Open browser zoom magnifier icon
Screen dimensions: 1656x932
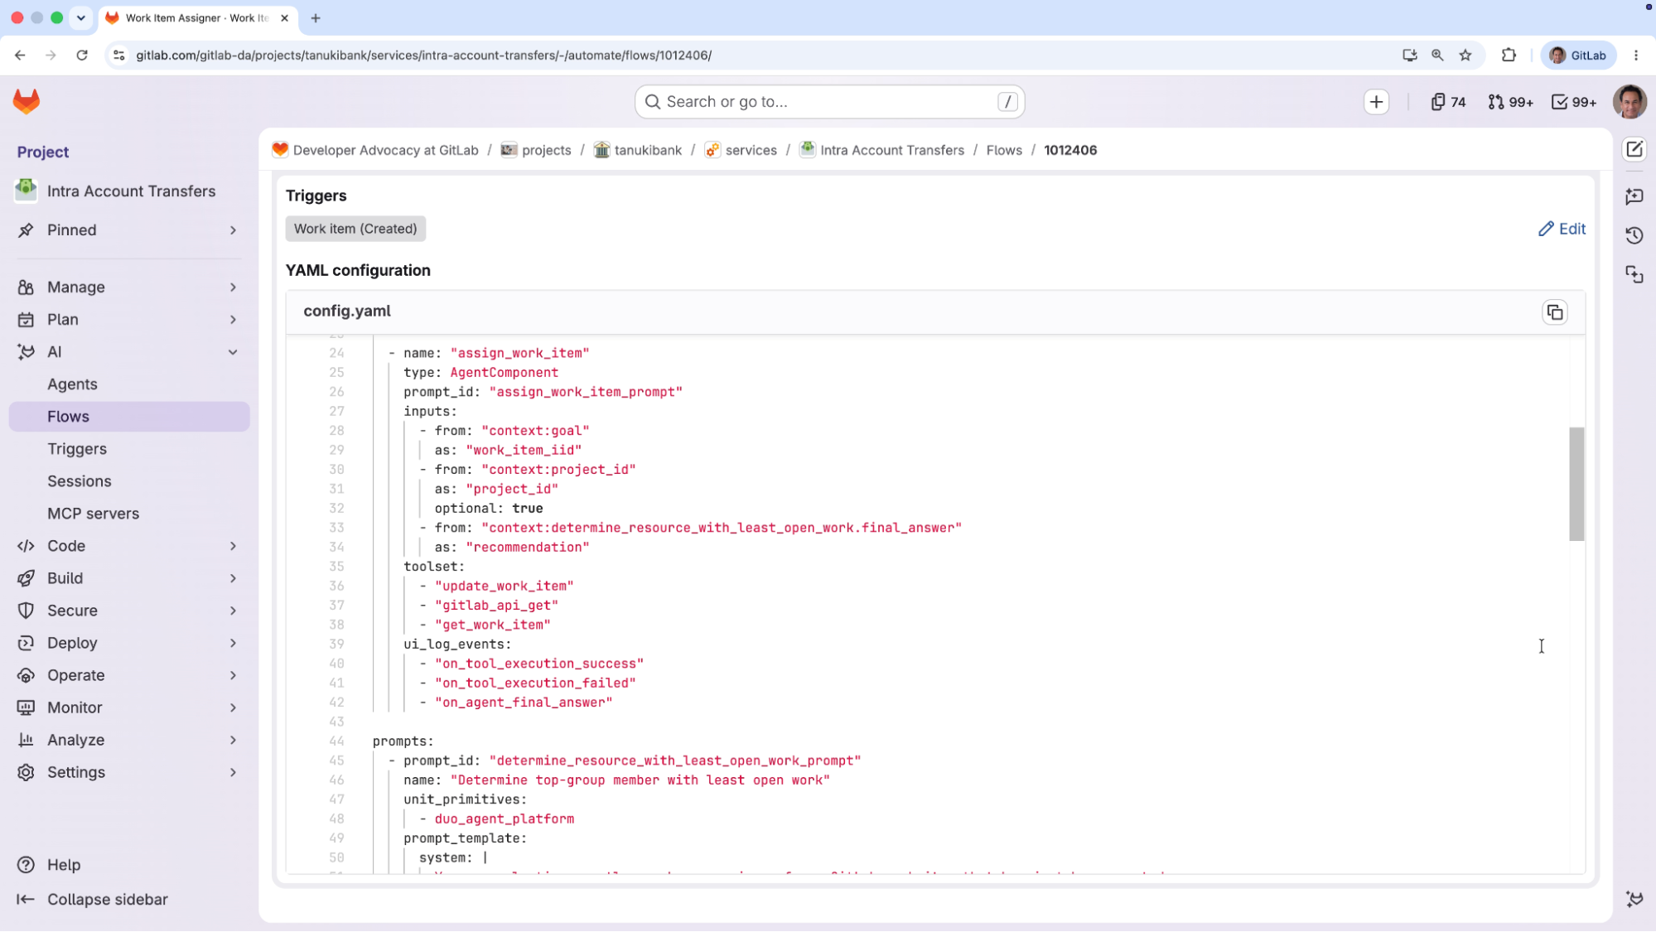1437,56
